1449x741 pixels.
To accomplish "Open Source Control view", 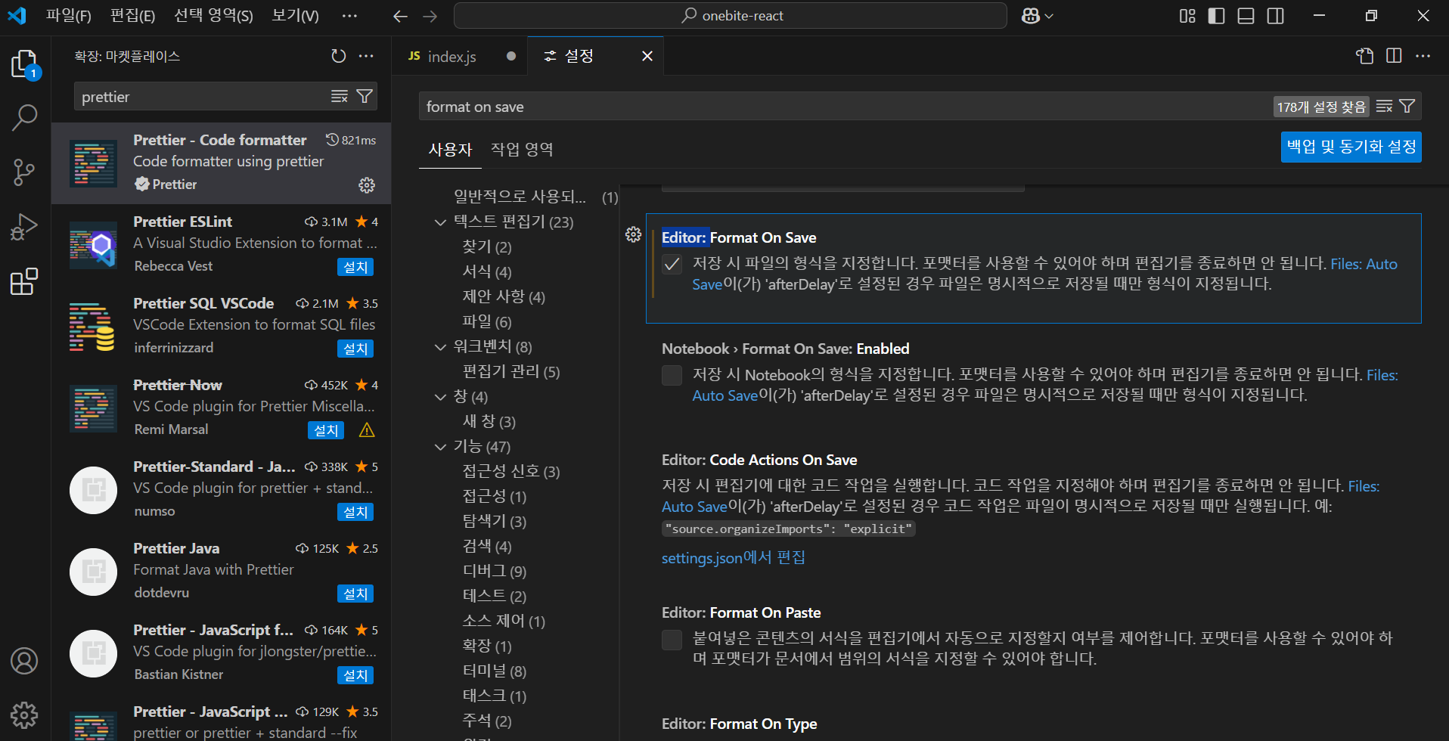I will click(24, 172).
